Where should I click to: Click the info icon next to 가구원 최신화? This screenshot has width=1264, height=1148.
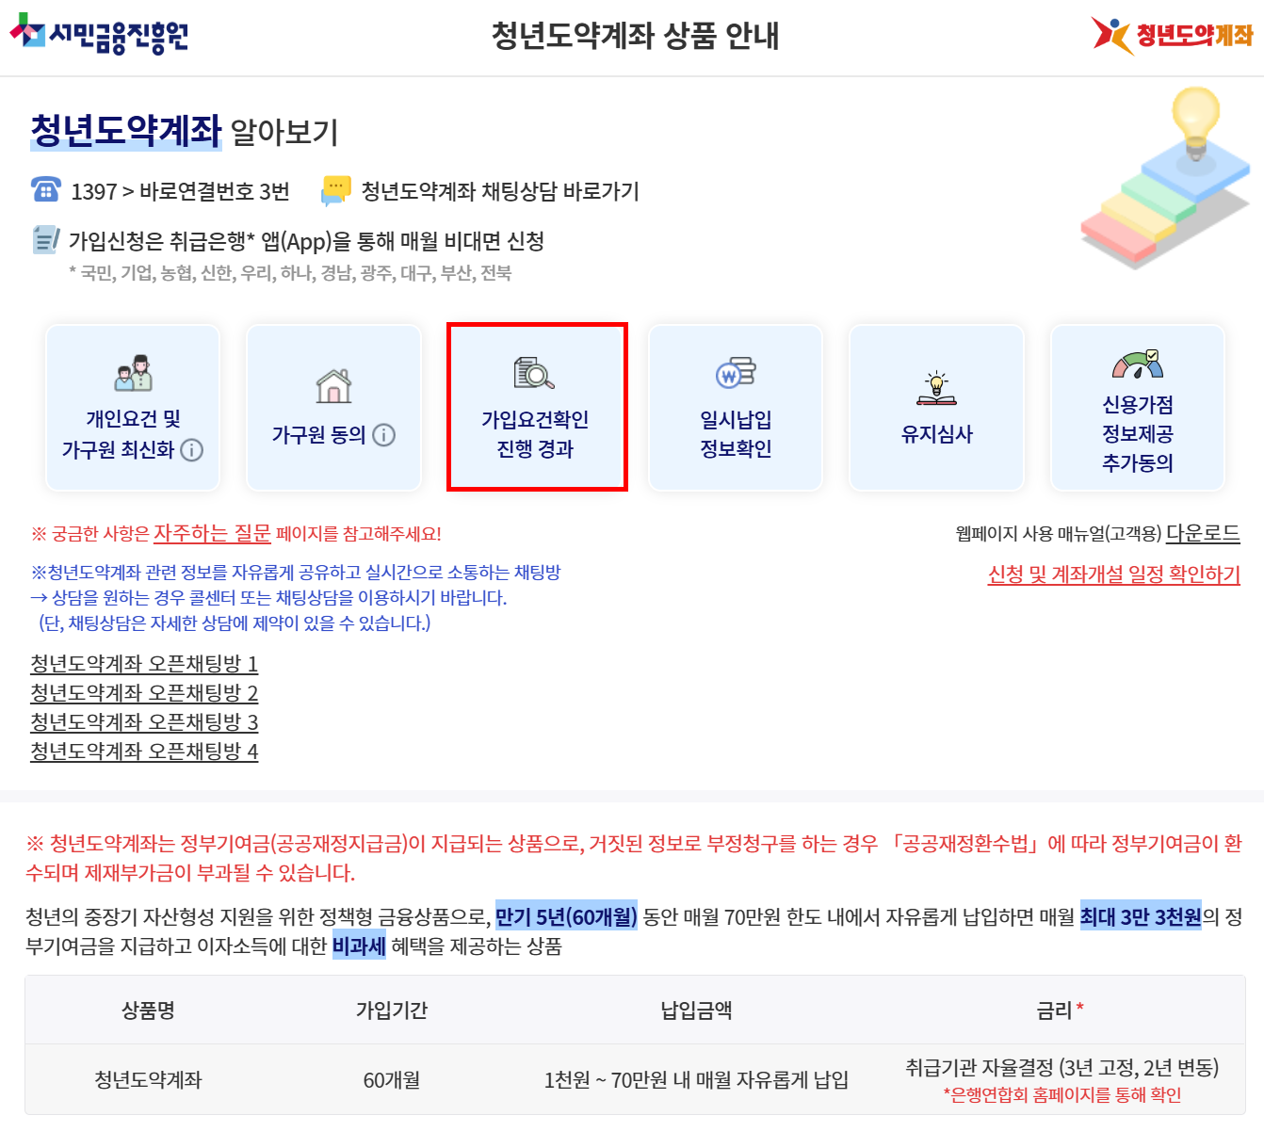(192, 450)
